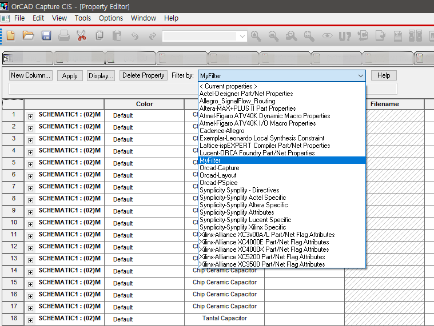Image resolution: width=434 pixels, height=326 pixels.
Task: Select '< Current properties >' filter option
Action: pos(282,86)
